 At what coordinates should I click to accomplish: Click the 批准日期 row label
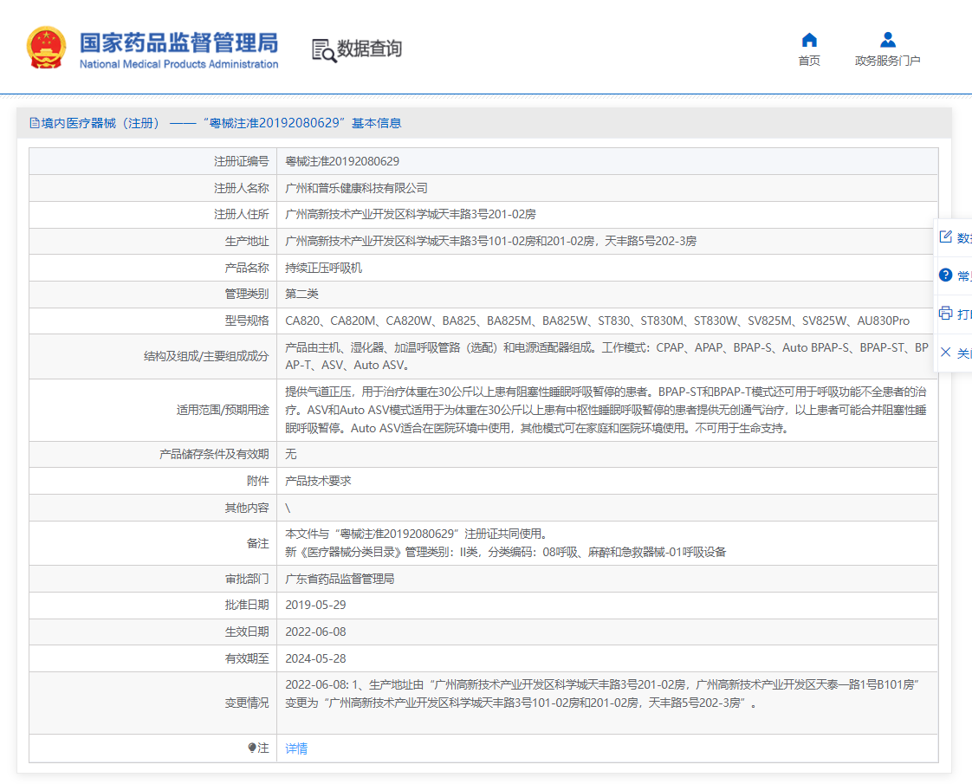tap(247, 605)
